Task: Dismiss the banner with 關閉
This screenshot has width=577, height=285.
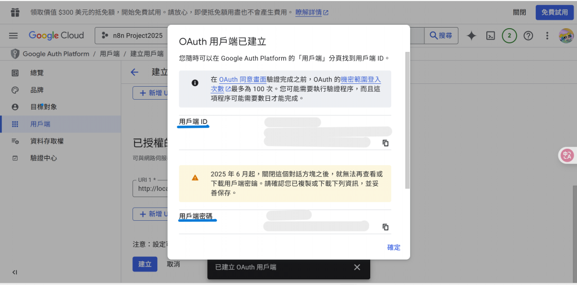Action: coord(519,12)
